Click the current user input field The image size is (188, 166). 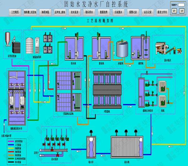click(x=182, y=5)
